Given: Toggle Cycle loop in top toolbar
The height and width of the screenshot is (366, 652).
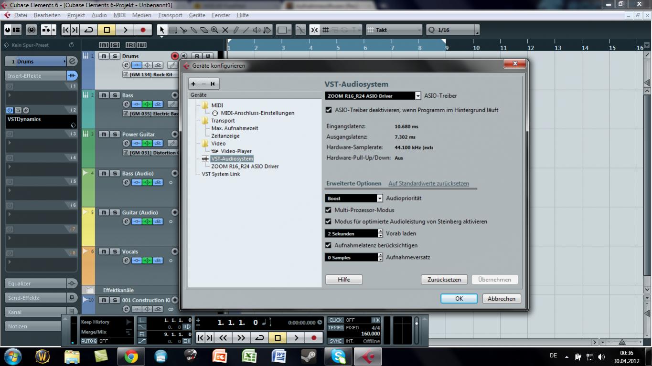Looking at the screenshot, I should (88, 30).
